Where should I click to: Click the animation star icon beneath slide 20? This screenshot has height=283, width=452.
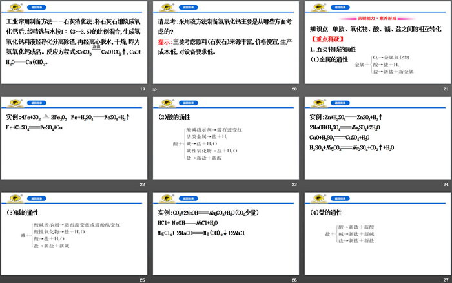[x=155, y=89]
